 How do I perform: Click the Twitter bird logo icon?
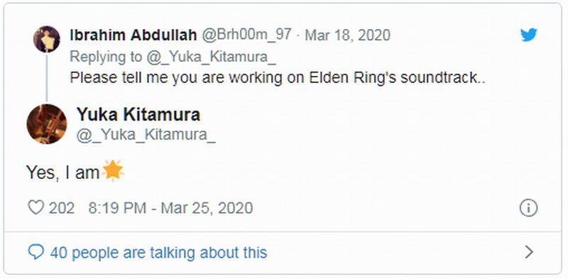pos(528,35)
